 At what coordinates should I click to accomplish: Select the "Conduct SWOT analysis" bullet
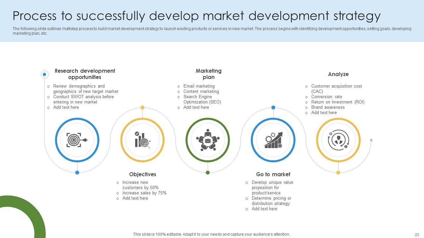(83, 99)
